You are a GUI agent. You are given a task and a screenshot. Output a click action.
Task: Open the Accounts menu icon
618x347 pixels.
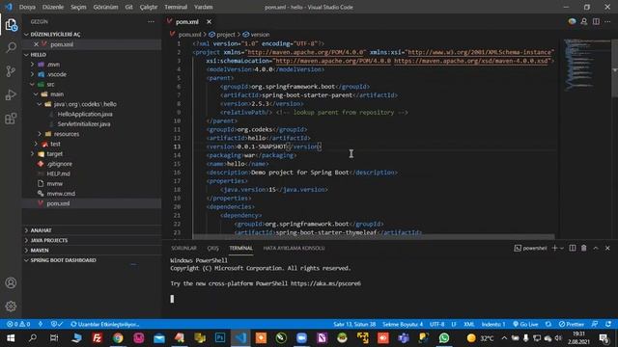[x=11, y=282]
